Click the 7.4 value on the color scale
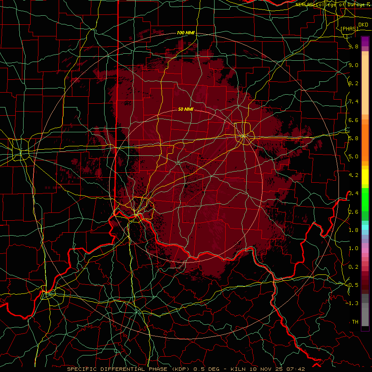The width and height of the screenshot is (372, 372). 353,102
